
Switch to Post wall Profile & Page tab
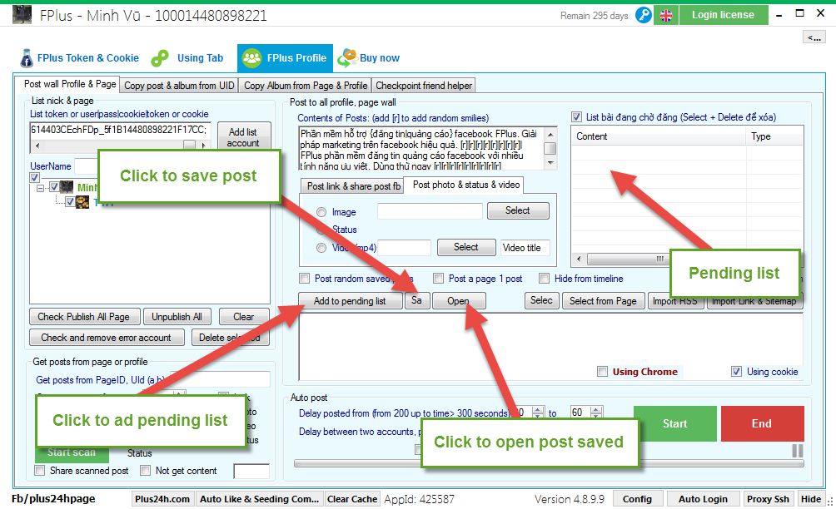tap(70, 84)
